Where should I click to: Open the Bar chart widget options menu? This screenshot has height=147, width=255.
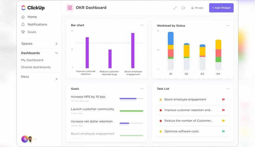(x=142, y=25)
